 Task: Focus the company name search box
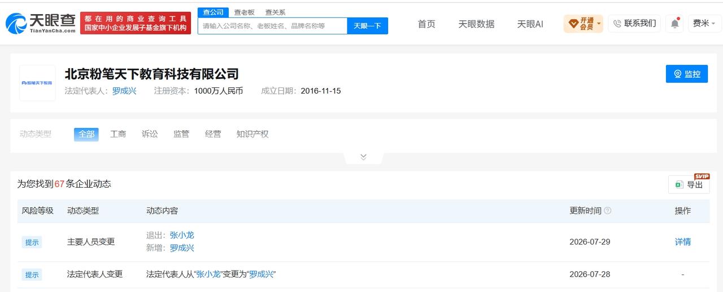(272, 26)
